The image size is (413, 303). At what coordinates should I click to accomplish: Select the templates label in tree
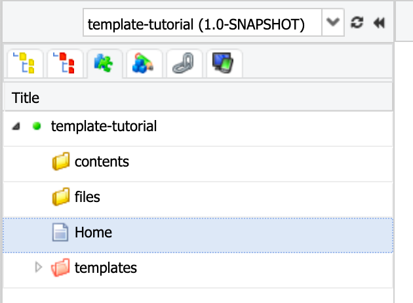tap(106, 268)
